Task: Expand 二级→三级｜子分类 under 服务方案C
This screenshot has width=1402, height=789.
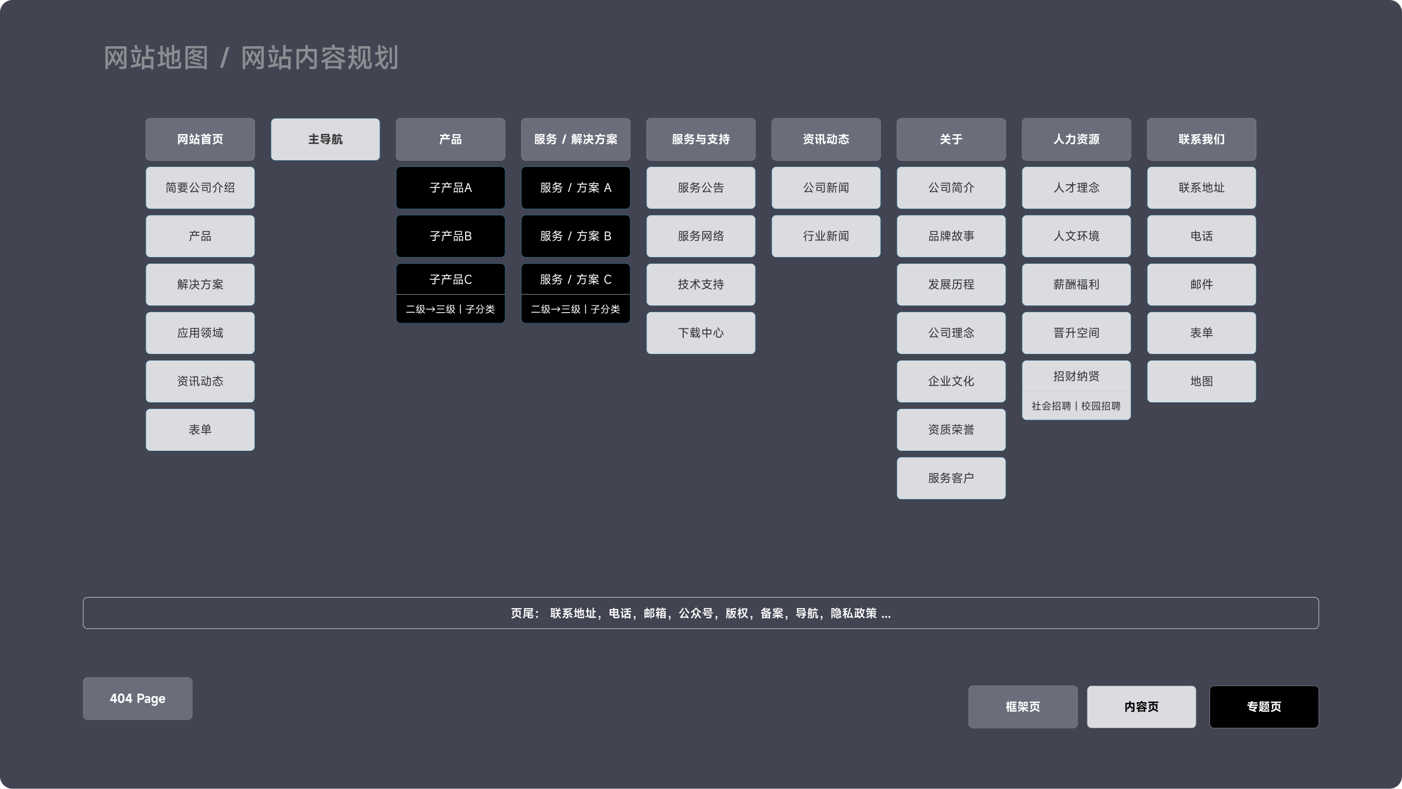Action: click(x=575, y=309)
